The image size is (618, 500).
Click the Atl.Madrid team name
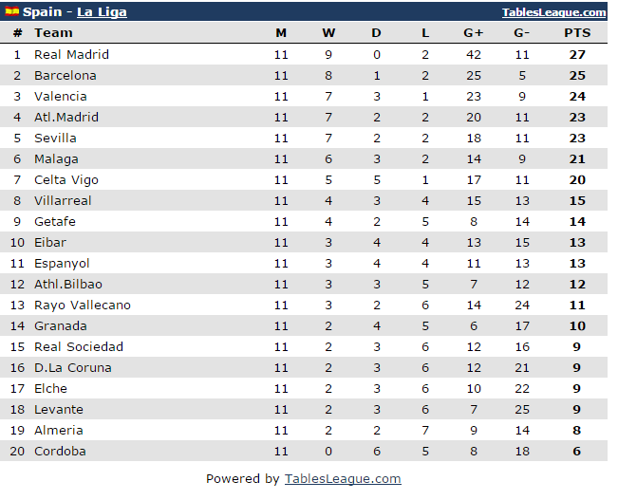tap(66, 118)
